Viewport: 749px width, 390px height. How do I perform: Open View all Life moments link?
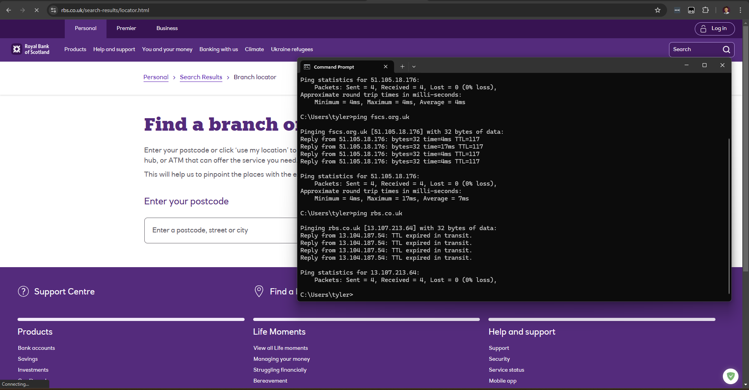(x=280, y=348)
